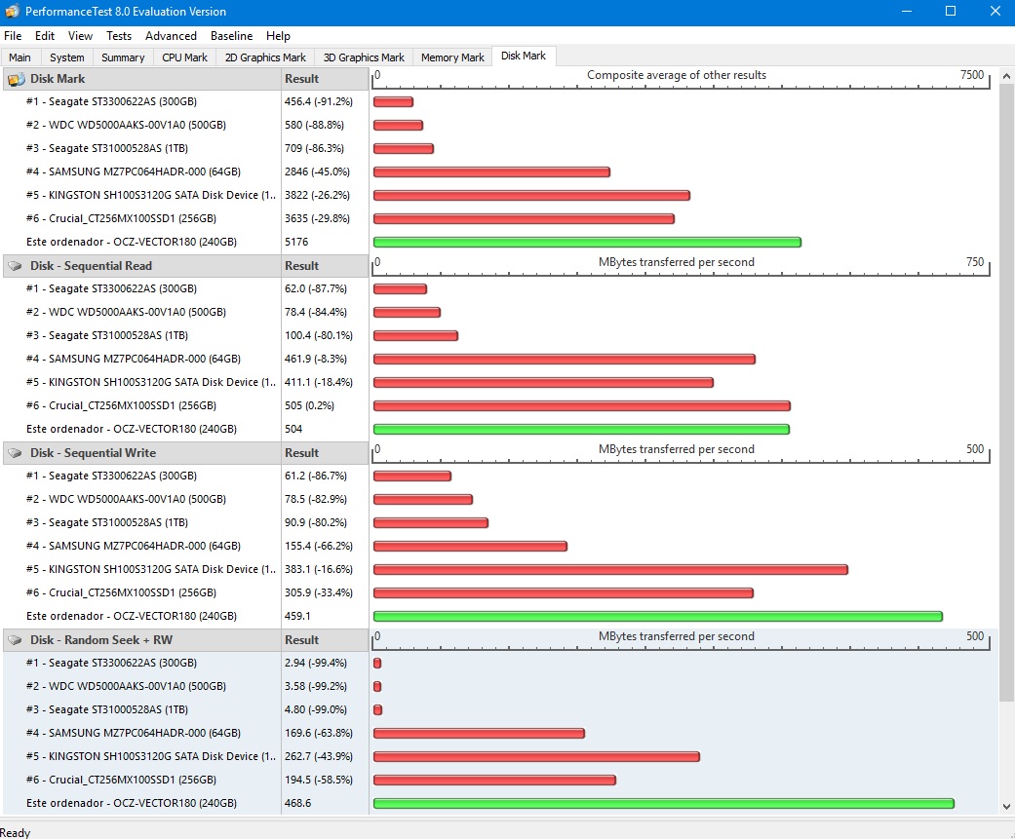Click the red Kingston bar in Random Seek + RW

pos(536,756)
